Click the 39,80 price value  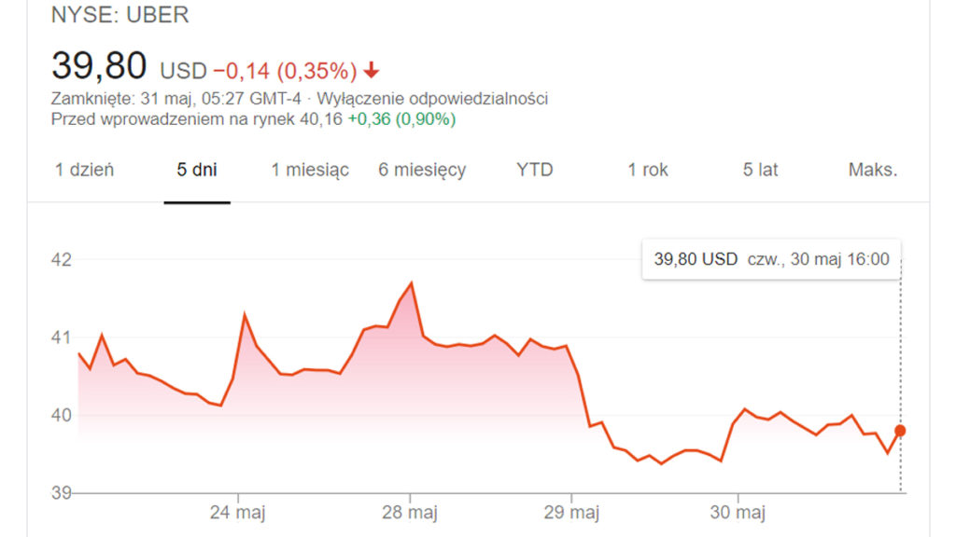click(x=99, y=65)
